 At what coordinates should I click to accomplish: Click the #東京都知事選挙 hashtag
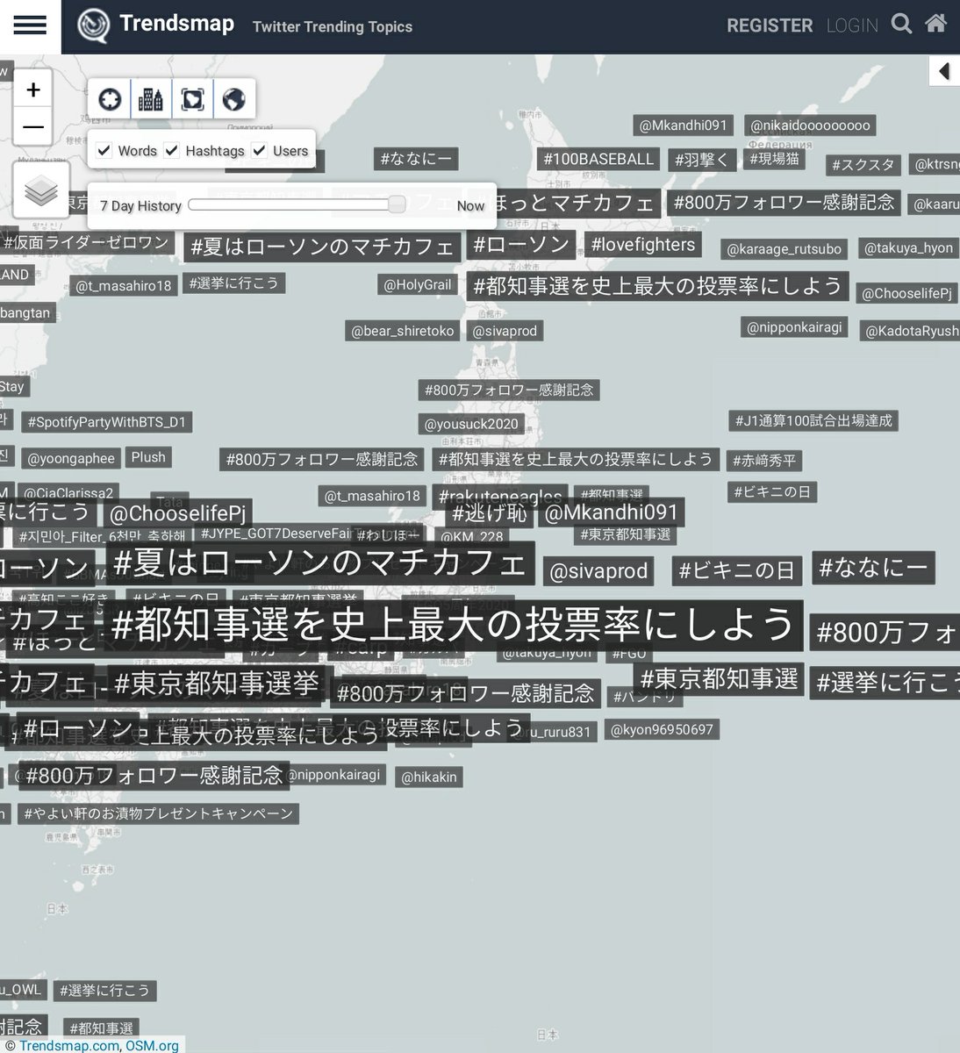pyautogui.click(x=217, y=684)
